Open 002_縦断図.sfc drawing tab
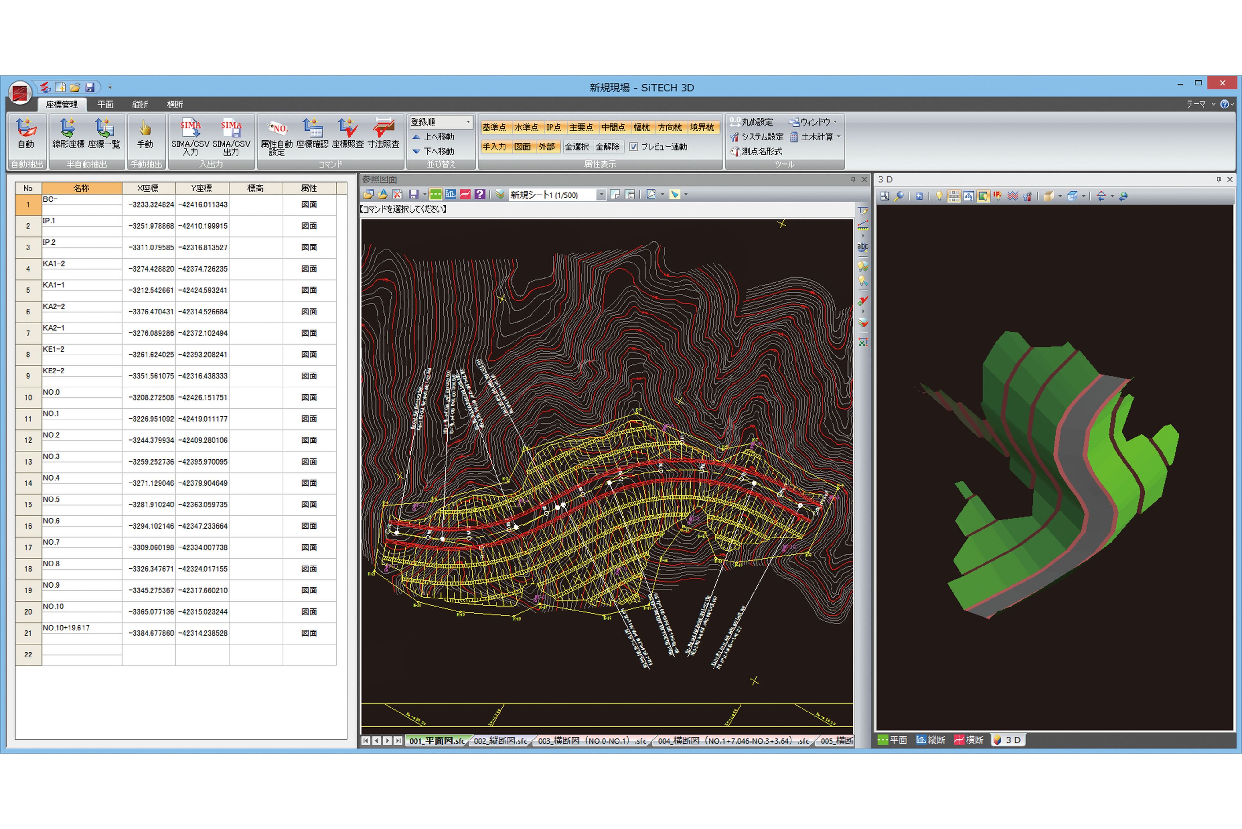1242x829 pixels. (x=500, y=741)
